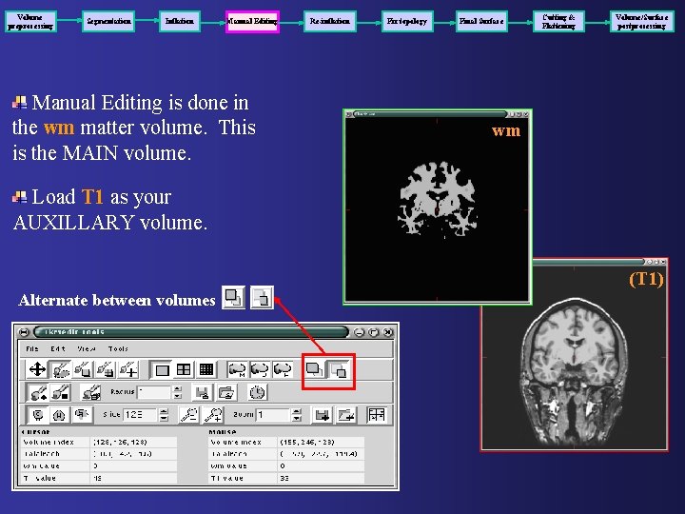Screen dimensions: 685x514
Task: Set orientation to sagittal (S)
Action: [x=81, y=415]
